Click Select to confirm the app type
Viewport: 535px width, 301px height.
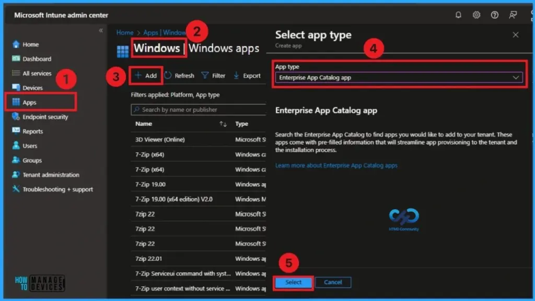tap(293, 282)
